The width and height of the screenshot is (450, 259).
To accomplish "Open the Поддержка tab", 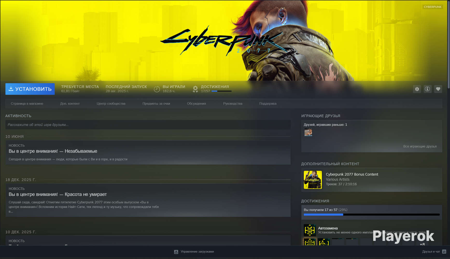I will [268, 104].
